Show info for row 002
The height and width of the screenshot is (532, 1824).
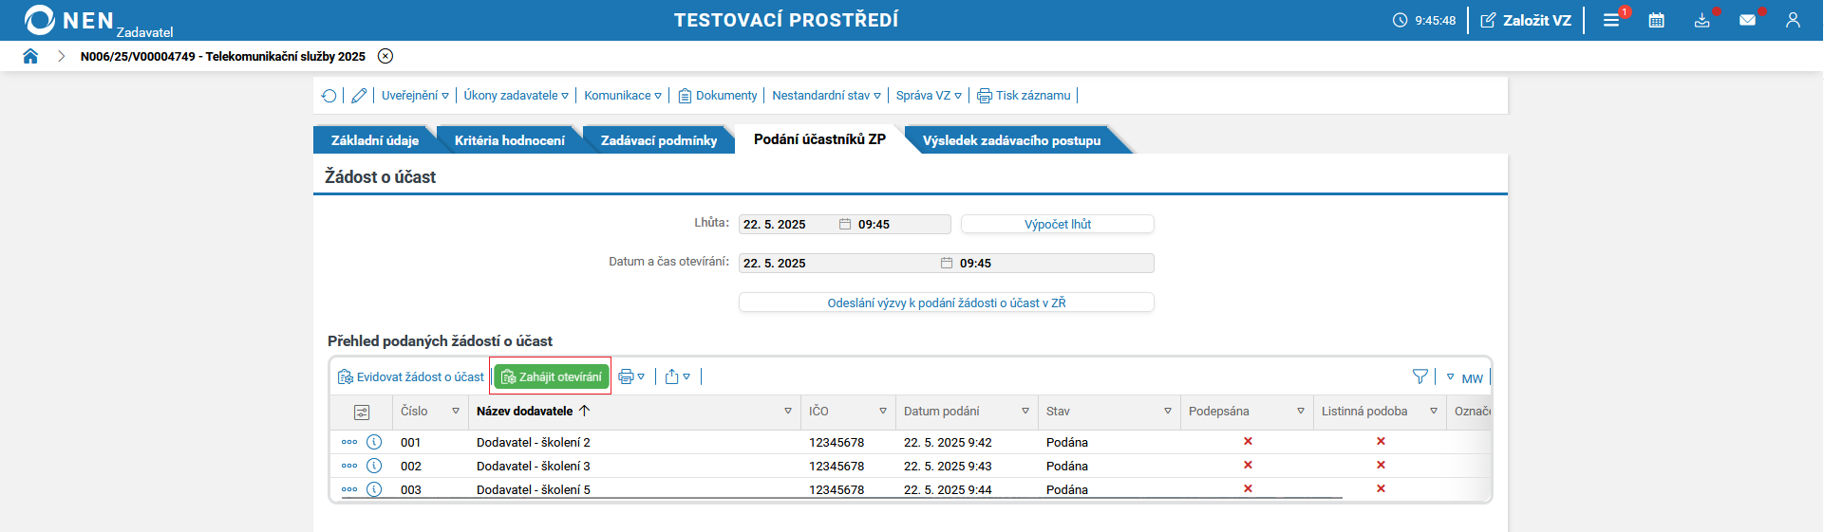coord(374,466)
